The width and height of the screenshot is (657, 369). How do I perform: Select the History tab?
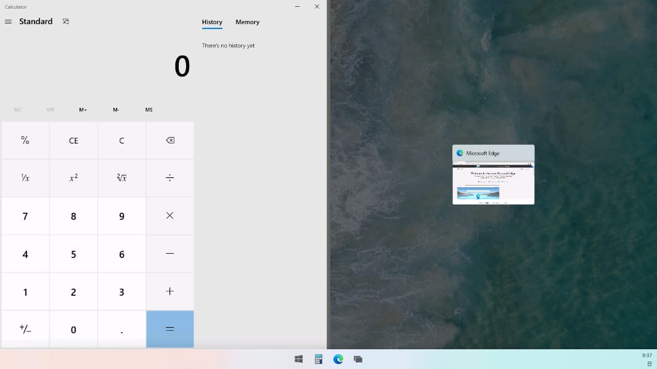click(212, 22)
